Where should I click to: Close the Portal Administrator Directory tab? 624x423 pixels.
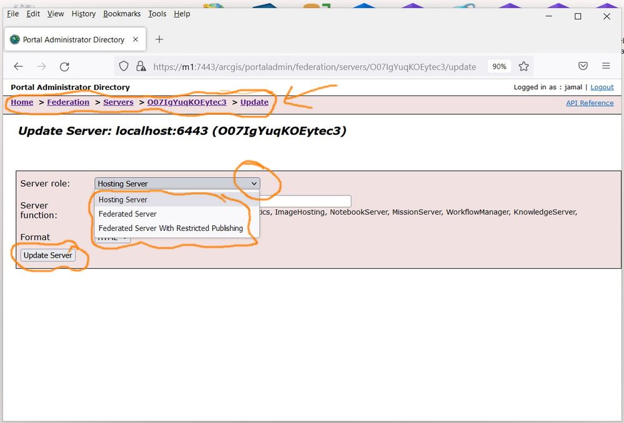click(136, 39)
